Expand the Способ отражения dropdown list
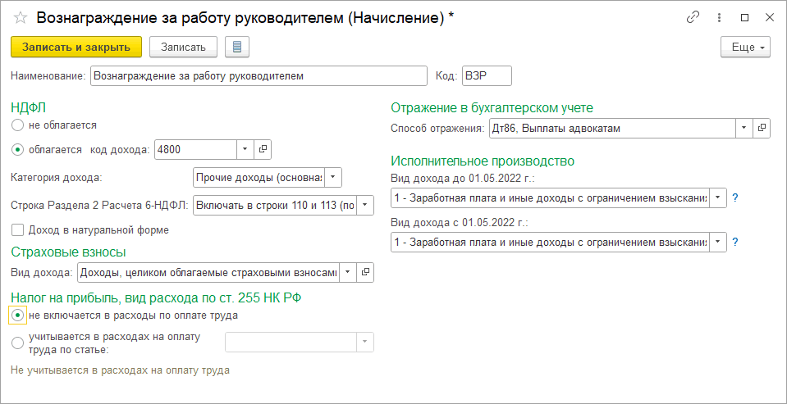The height and width of the screenshot is (404, 787). (x=743, y=129)
